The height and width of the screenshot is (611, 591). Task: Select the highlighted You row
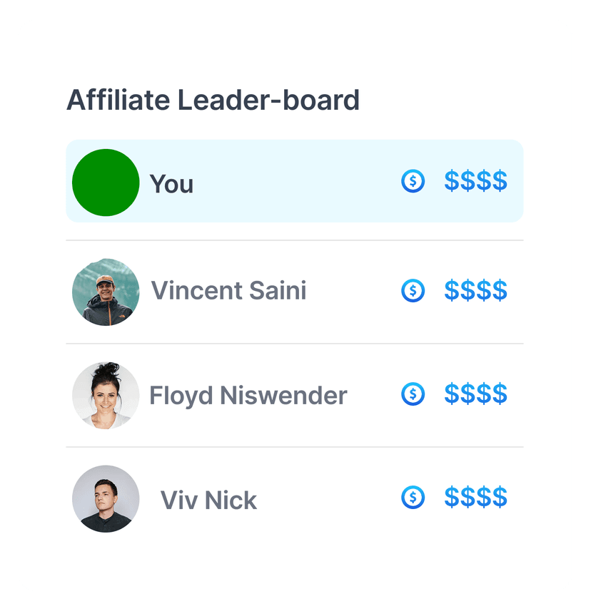[x=294, y=182]
